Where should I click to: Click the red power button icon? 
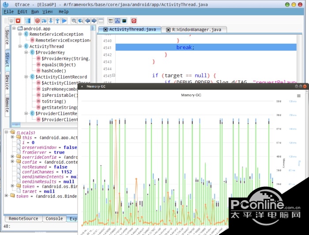[134, 21]
